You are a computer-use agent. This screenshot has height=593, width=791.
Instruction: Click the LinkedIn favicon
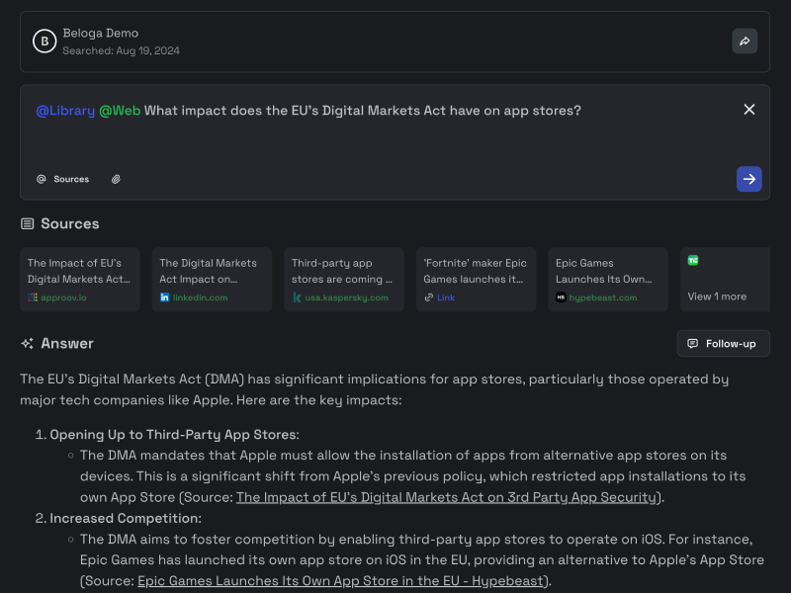[x=164, y=297]
